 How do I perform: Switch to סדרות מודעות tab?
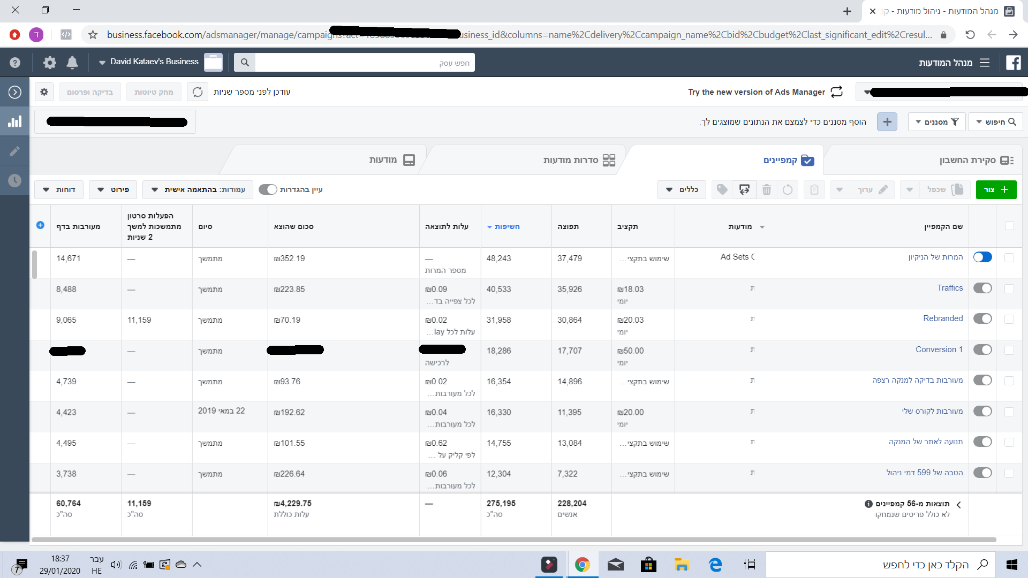click(579, 160)
